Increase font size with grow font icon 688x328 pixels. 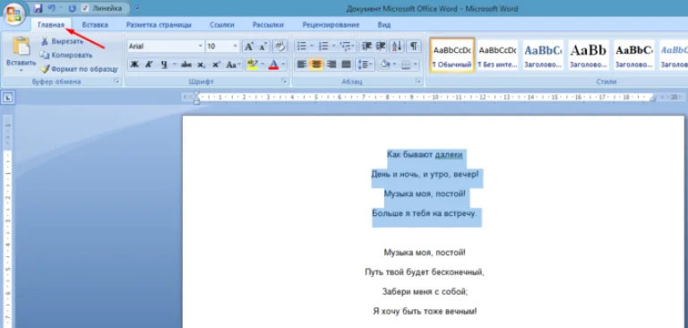coord(248,46)
